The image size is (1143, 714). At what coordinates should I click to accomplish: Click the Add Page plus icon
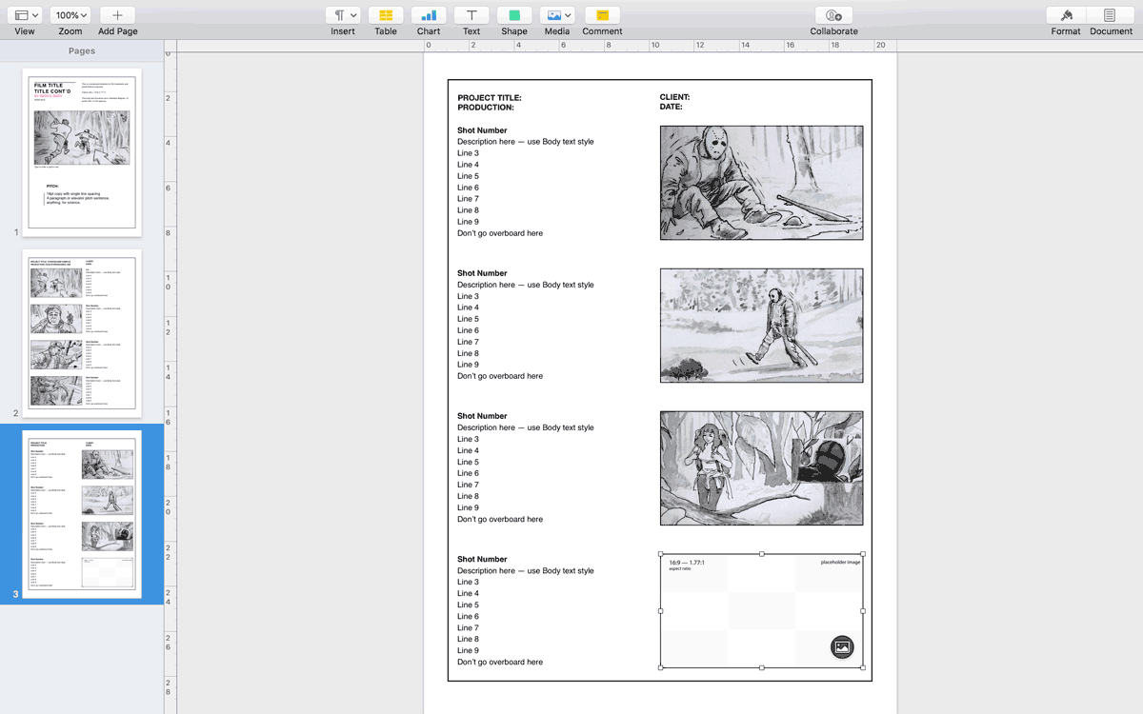[117, 16]
